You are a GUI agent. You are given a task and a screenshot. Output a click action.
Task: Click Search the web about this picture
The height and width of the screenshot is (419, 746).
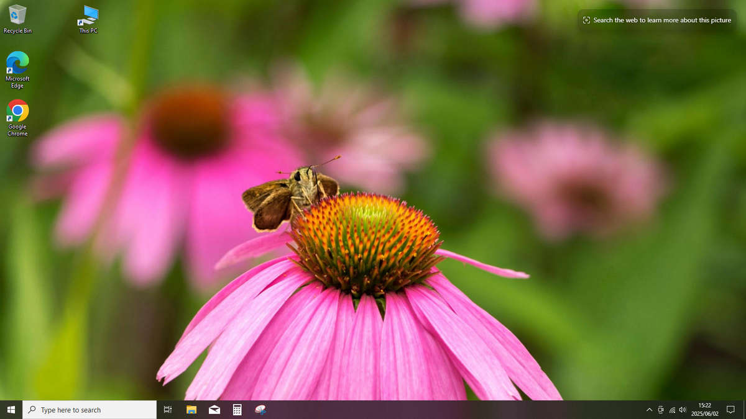(x=662, y=20)
